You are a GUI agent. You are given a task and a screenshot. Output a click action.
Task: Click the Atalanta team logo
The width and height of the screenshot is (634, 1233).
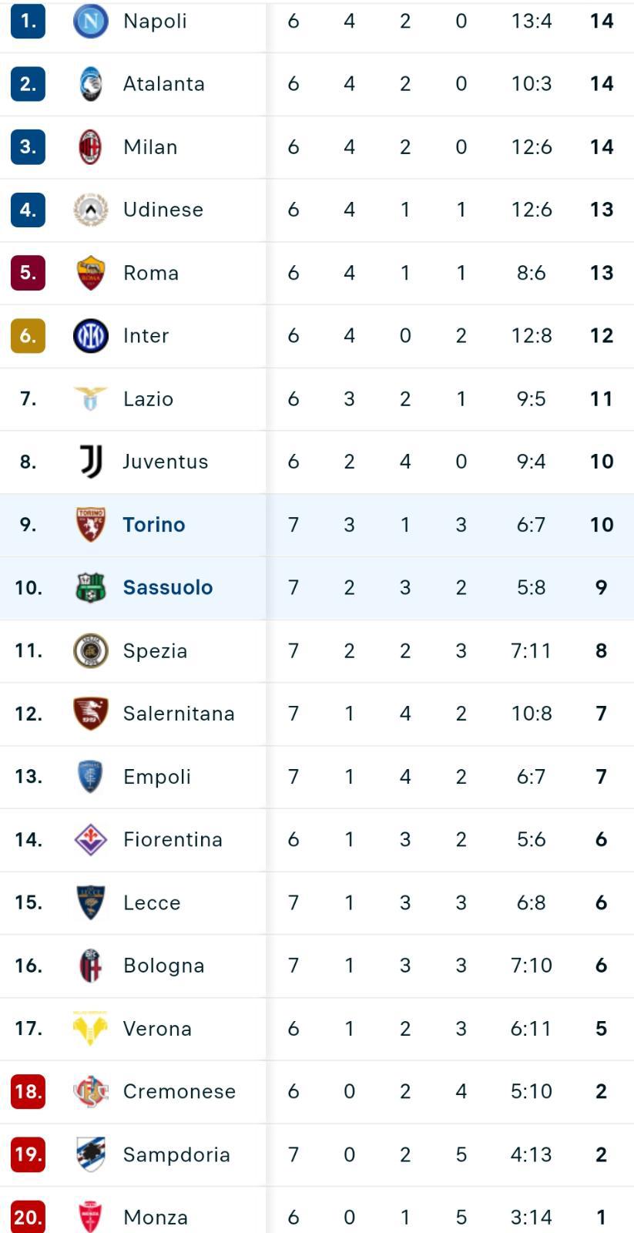click(x=90, y=84)
